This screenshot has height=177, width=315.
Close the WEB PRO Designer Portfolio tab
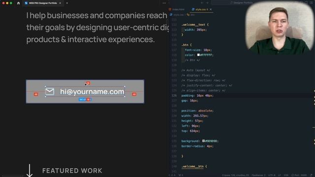[60, 3]
